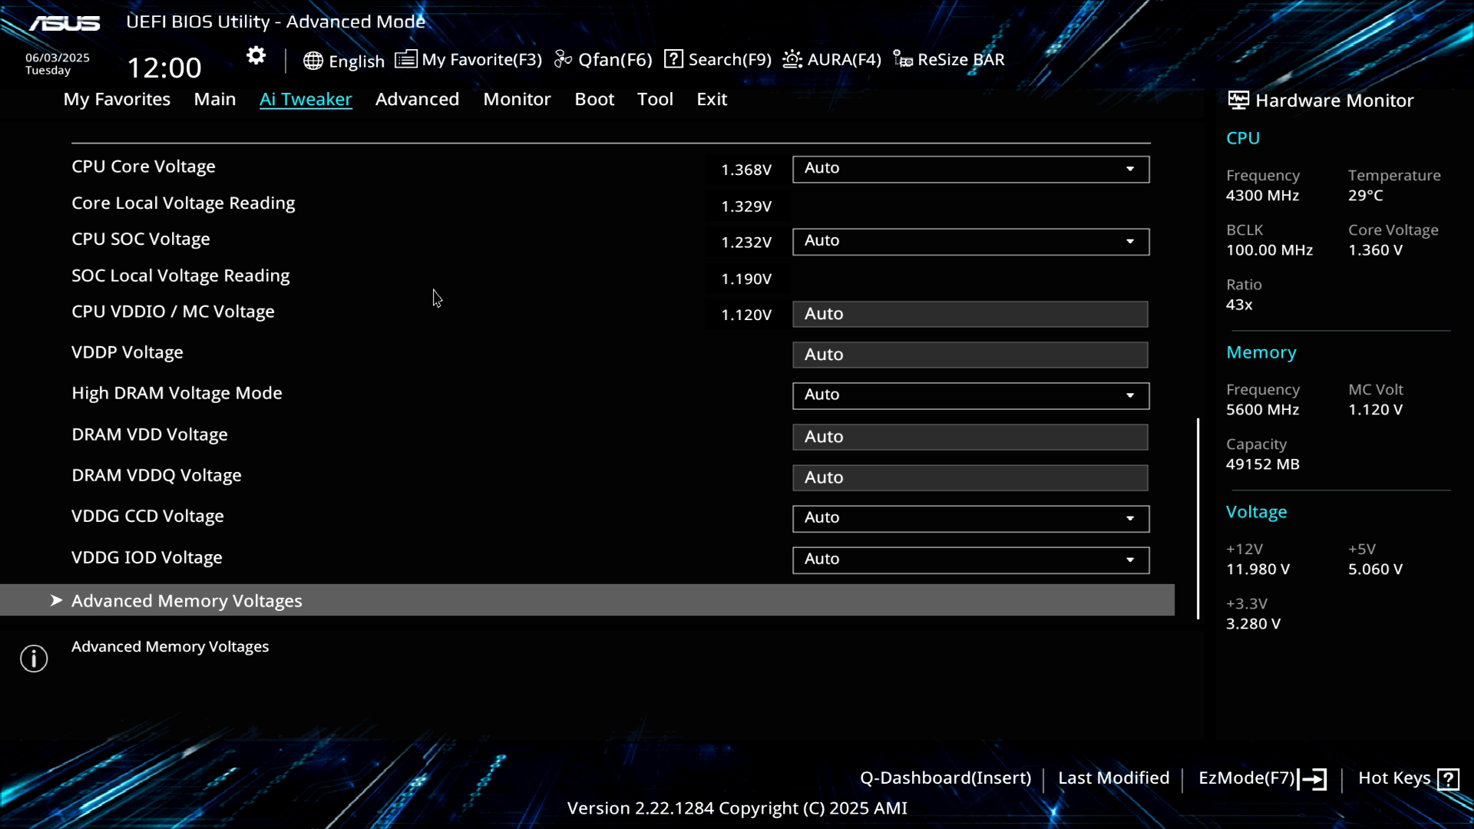Click the vertical scrollbar

click(x=1198, y=518)
